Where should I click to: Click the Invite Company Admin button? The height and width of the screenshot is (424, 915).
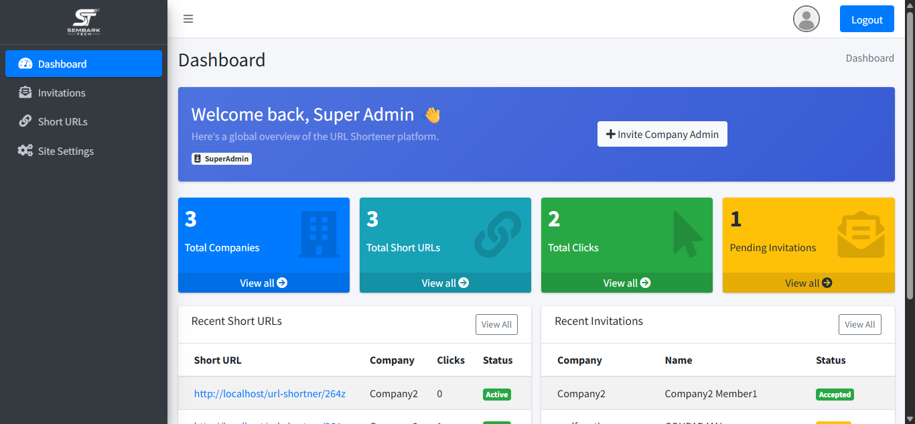[662, 134]
